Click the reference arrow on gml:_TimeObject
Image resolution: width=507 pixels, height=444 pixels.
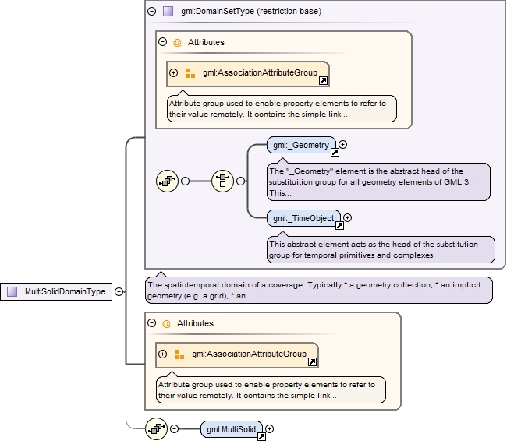pos(339,226)
